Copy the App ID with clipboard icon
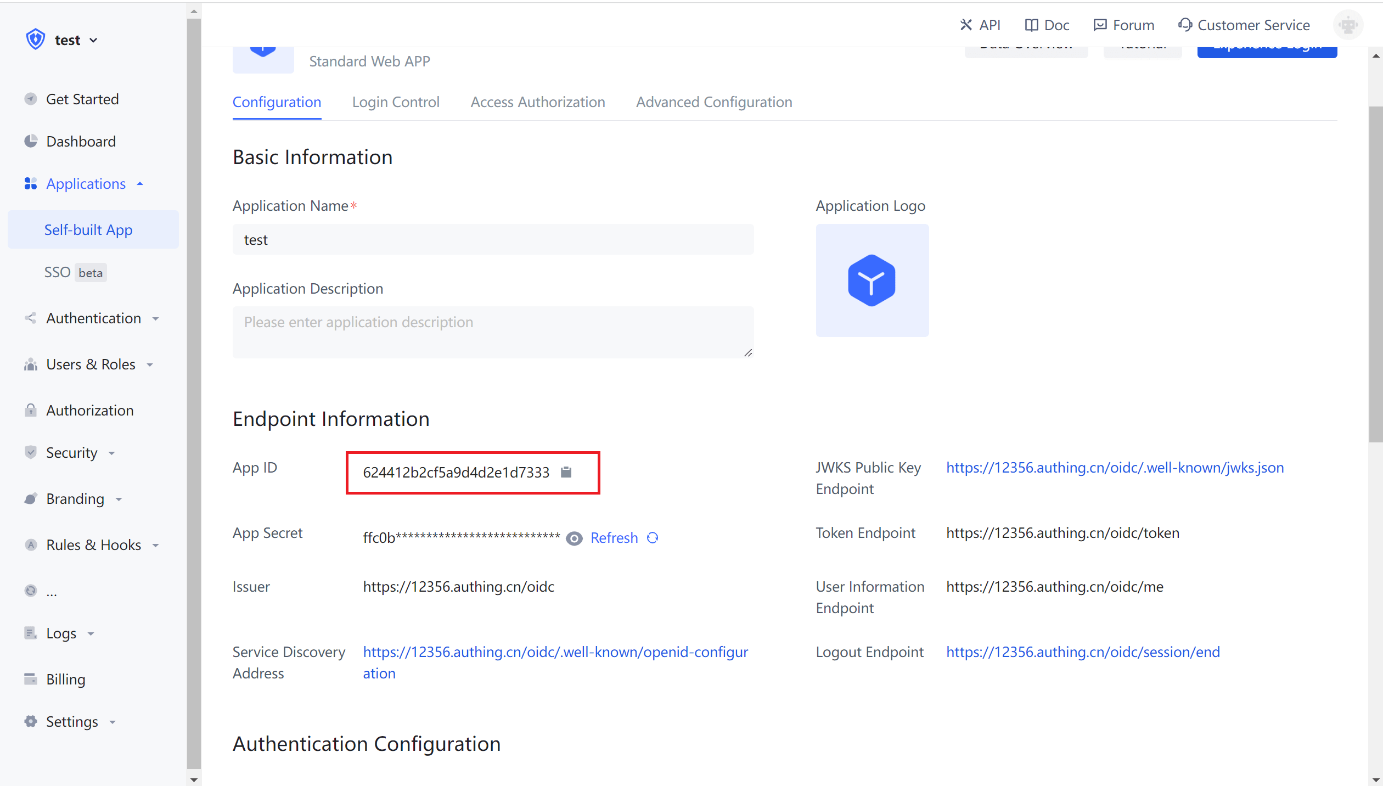 (566, 472)
